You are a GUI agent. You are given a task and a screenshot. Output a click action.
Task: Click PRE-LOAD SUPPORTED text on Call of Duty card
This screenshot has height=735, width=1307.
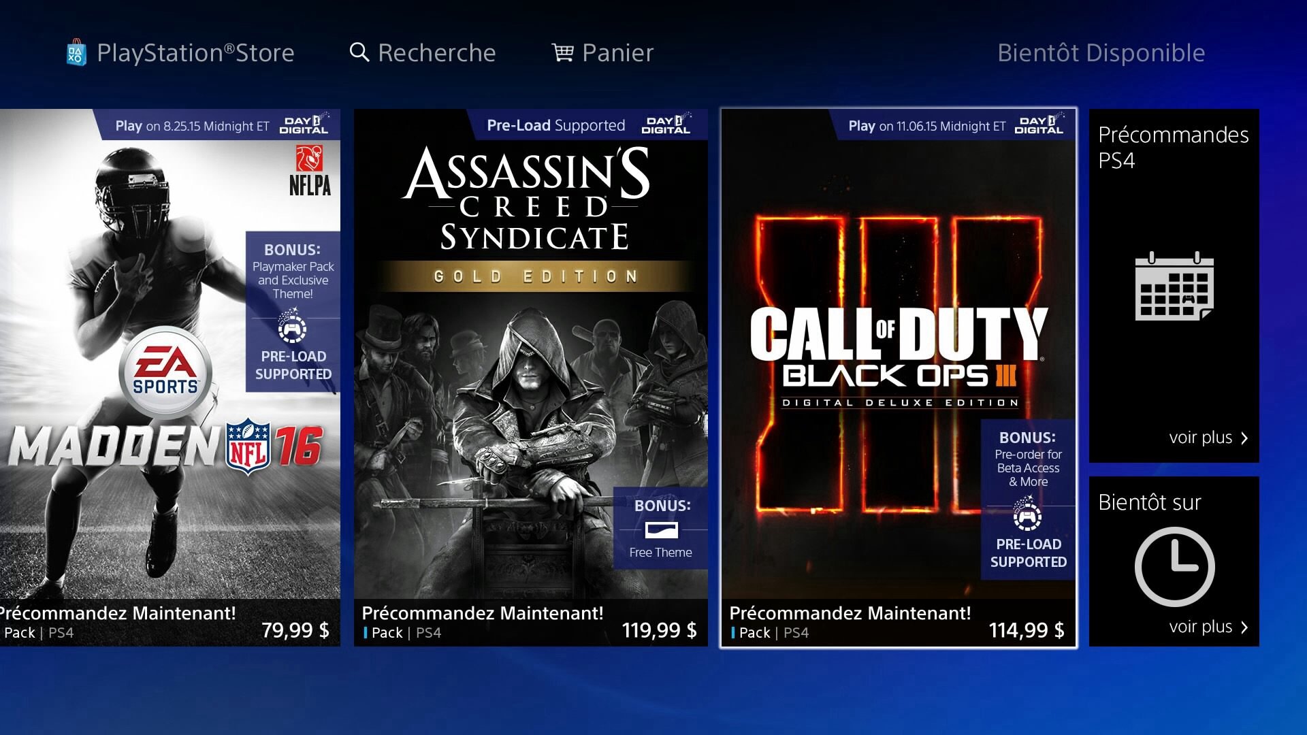click(1028, 553)
